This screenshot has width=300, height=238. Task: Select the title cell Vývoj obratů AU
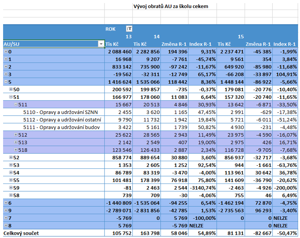coord(171,6)
